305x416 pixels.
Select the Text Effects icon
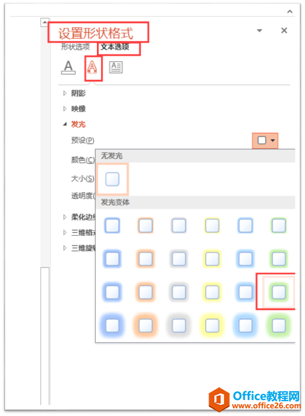point(92,68)
